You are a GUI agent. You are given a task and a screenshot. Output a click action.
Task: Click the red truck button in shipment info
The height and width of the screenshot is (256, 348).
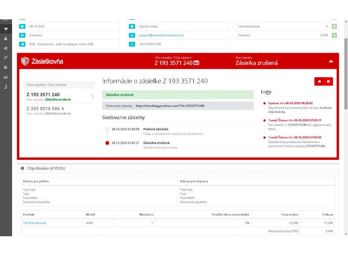click(x=319, y=82)
